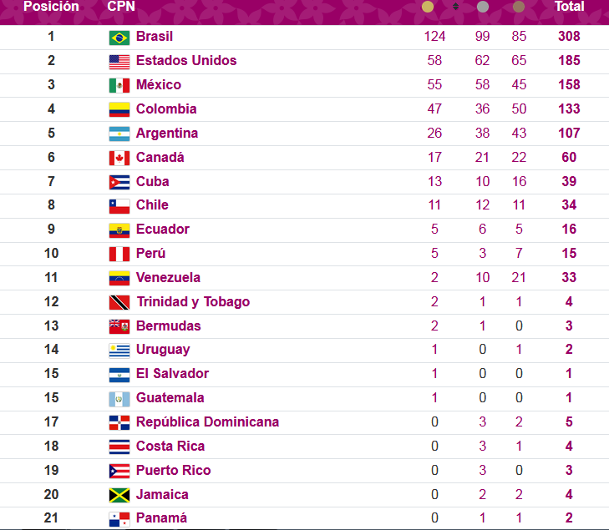Open the México country link
Viewport: 609px width, 530px height.
tap(159, 84)
